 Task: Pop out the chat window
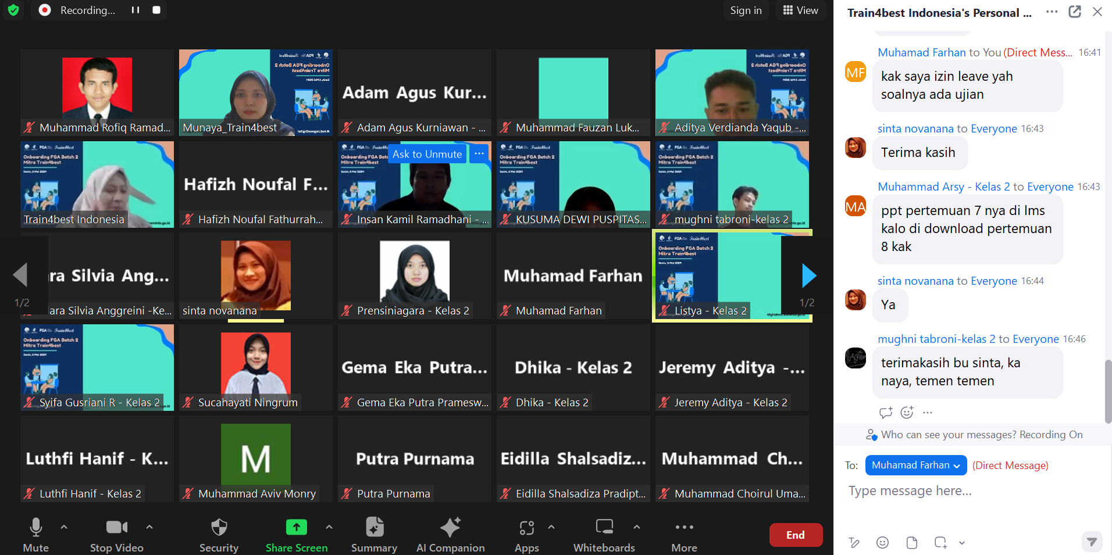point(1074,12)
